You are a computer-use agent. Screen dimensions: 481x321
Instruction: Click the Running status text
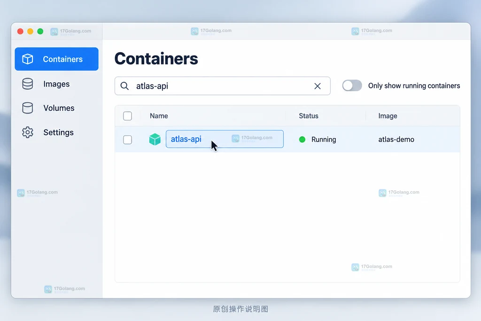[324, 140]
